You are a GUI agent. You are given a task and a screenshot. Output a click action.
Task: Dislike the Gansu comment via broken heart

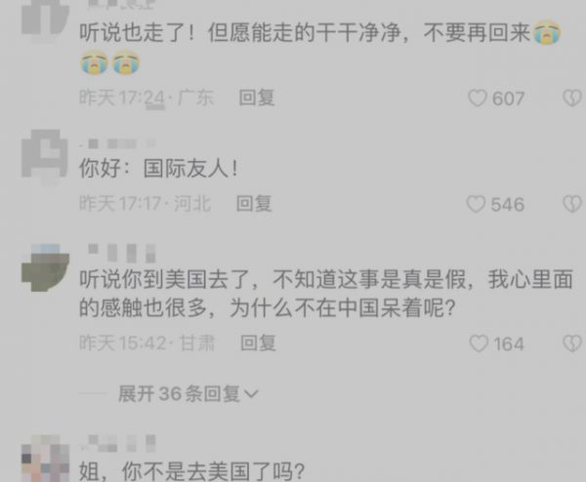572,343
